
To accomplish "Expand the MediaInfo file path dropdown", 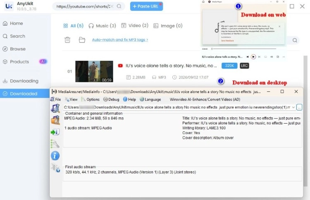I will (293, 107).
